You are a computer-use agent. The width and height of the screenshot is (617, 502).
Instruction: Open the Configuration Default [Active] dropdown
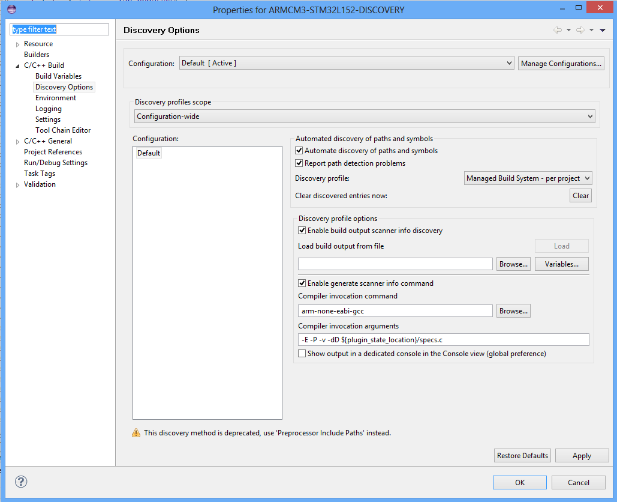[x=347, y=63]
